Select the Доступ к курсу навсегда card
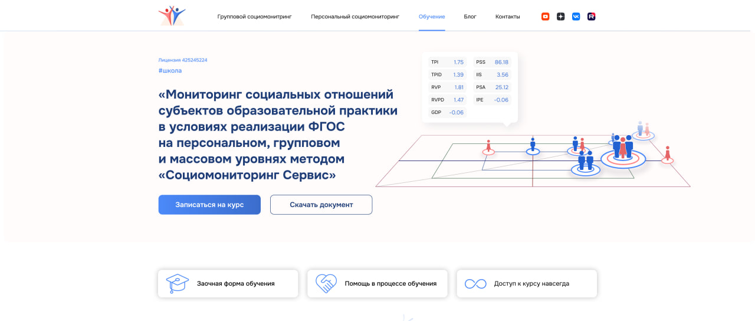 527,284
